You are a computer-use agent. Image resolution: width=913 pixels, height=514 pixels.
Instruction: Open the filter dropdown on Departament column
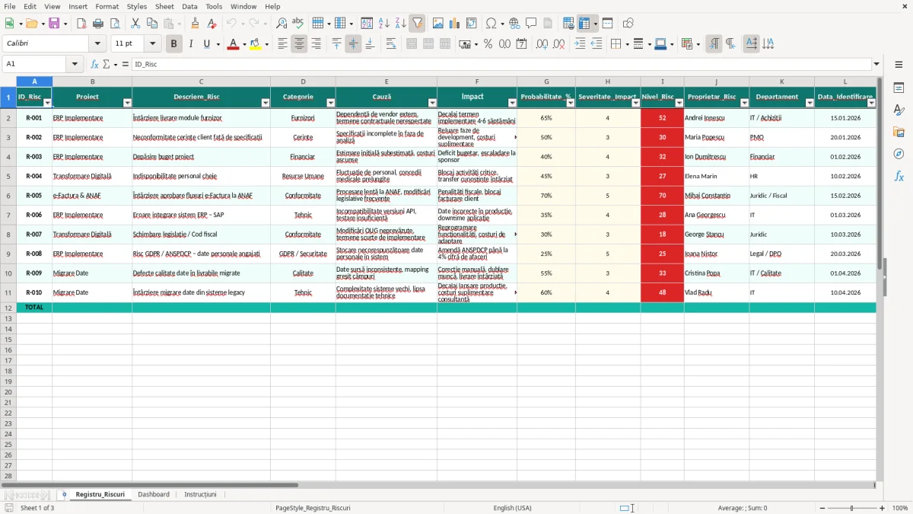(x=809, y=103)
